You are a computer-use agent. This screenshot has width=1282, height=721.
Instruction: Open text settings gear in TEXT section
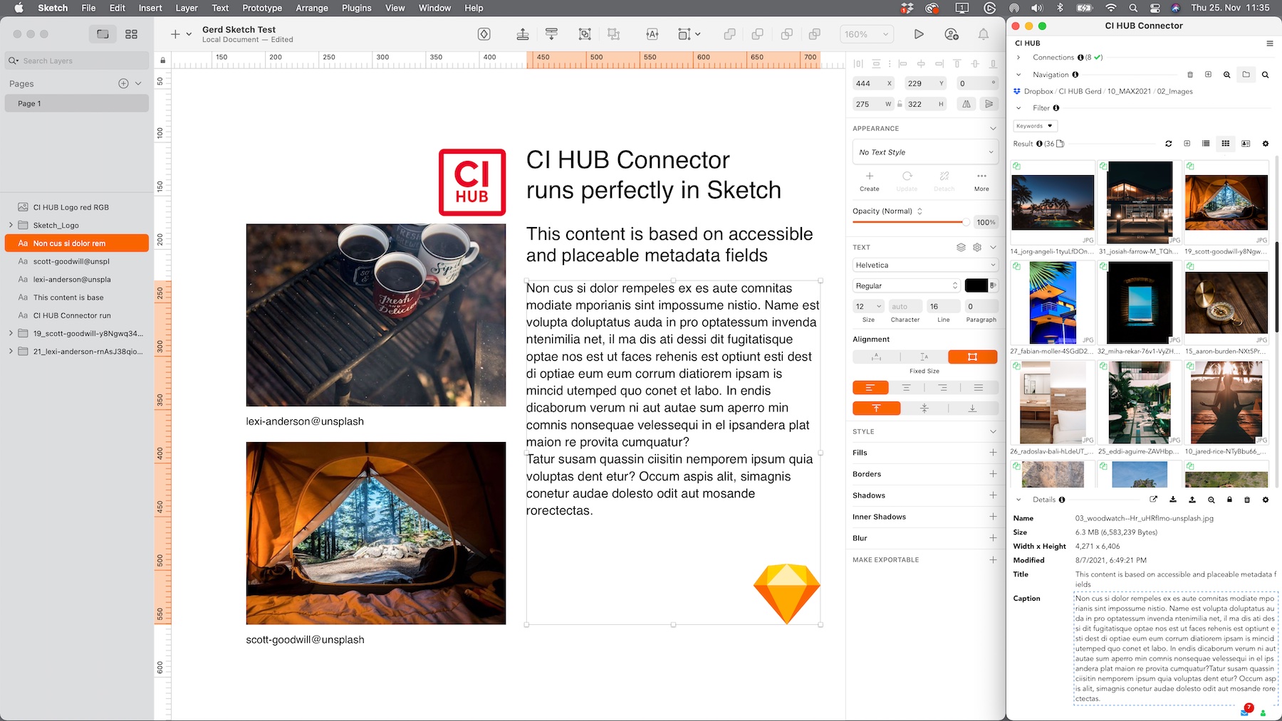click(x=977, y=247)
